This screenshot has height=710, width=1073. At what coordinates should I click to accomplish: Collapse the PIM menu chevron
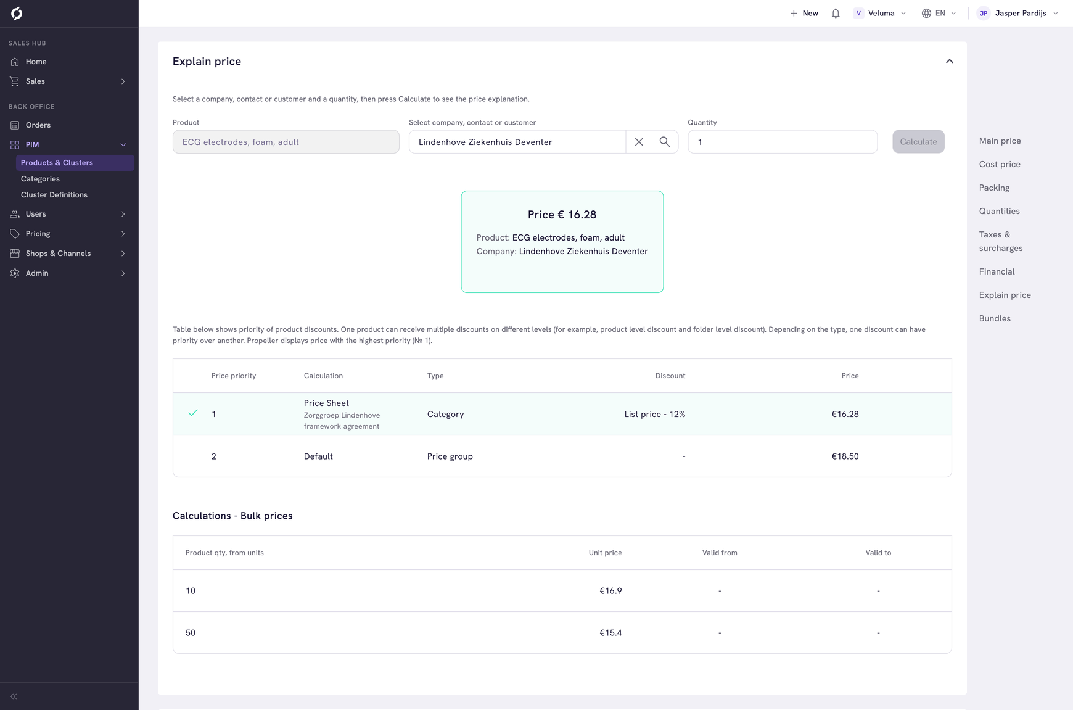pos(123,145)
